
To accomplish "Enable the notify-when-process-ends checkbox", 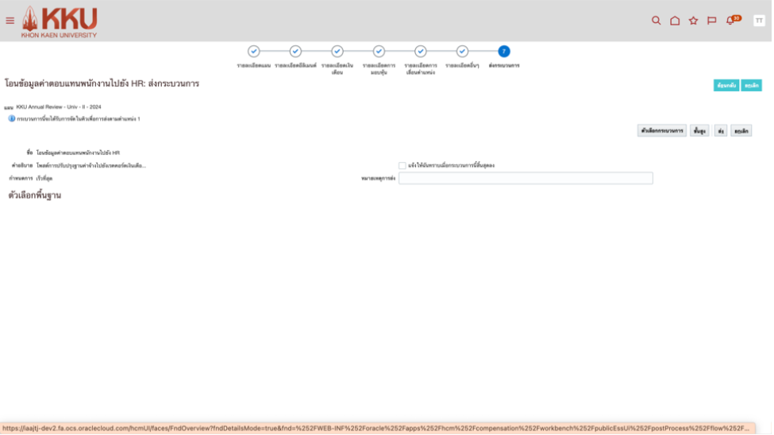I will click(402, 165).
